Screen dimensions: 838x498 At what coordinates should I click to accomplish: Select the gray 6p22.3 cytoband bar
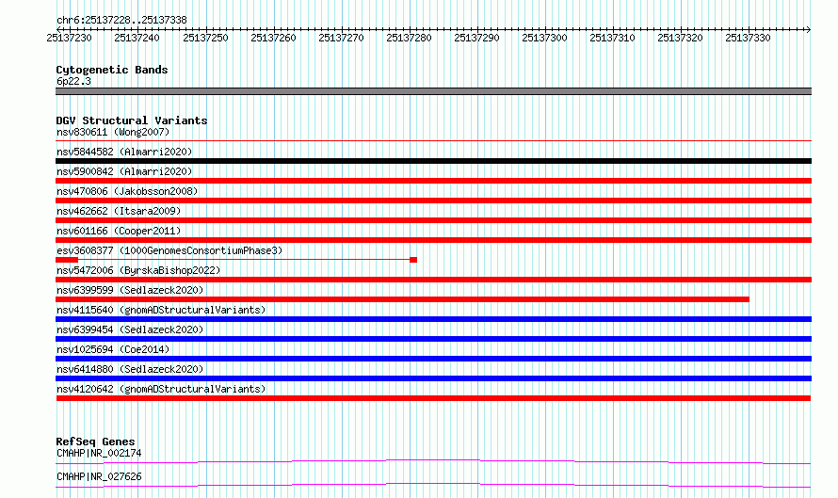click(433, 91)
